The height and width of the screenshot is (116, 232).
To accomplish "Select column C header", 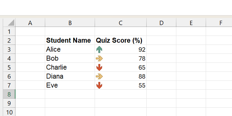I will click(x=121, y=23).
